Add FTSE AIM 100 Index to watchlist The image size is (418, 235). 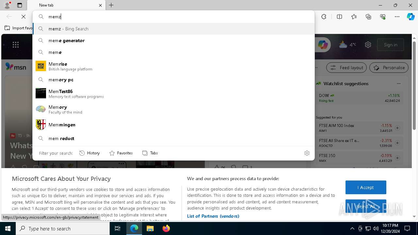point(397,128)
